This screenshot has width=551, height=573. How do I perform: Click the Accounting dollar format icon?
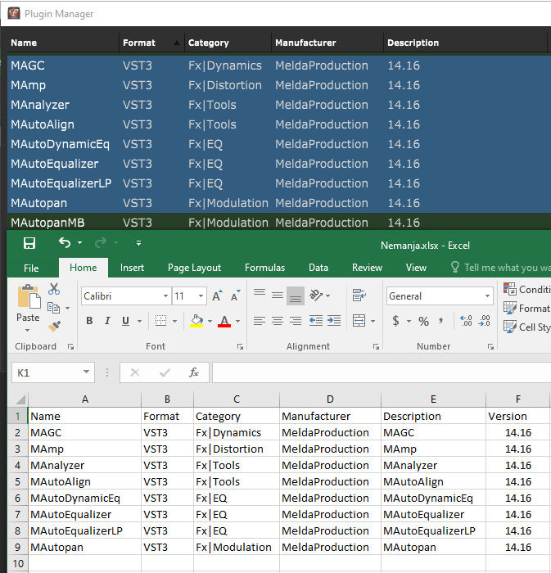coord(395,321)
